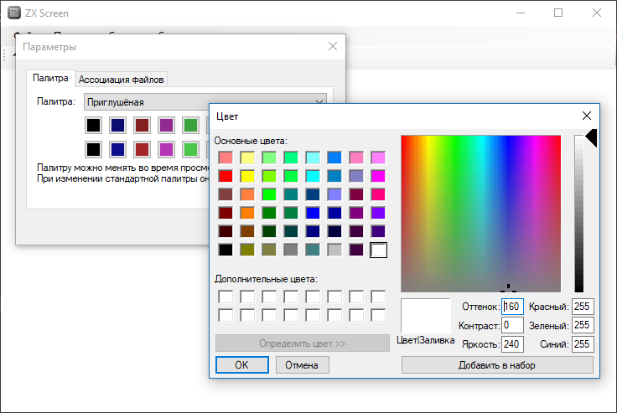Choose first empty slot under Дополнительные цвета

226,297
